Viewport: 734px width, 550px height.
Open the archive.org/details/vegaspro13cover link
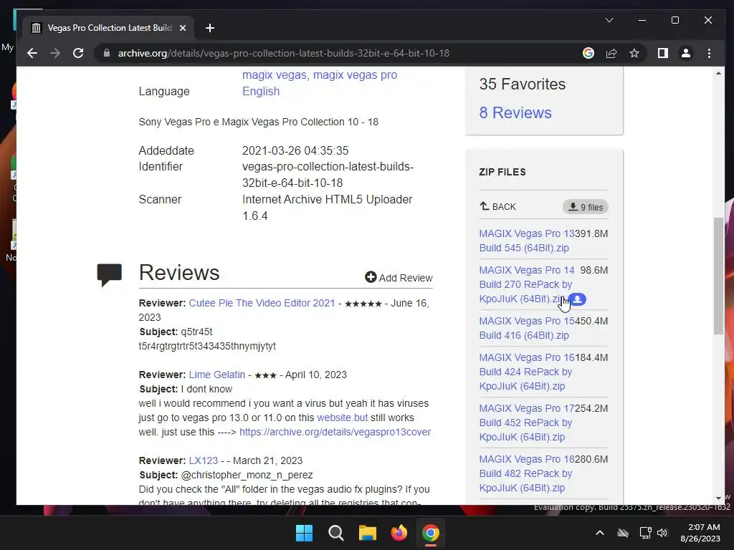[x=335, y=432]
